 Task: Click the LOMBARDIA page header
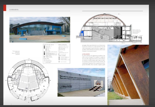point(14,10)
